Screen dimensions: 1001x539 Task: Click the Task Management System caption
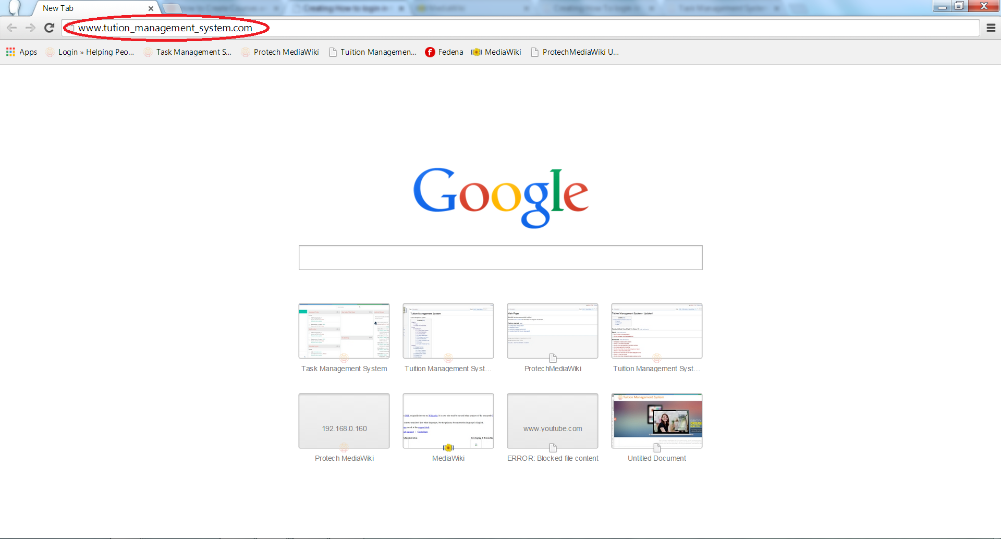coord(344,369)
